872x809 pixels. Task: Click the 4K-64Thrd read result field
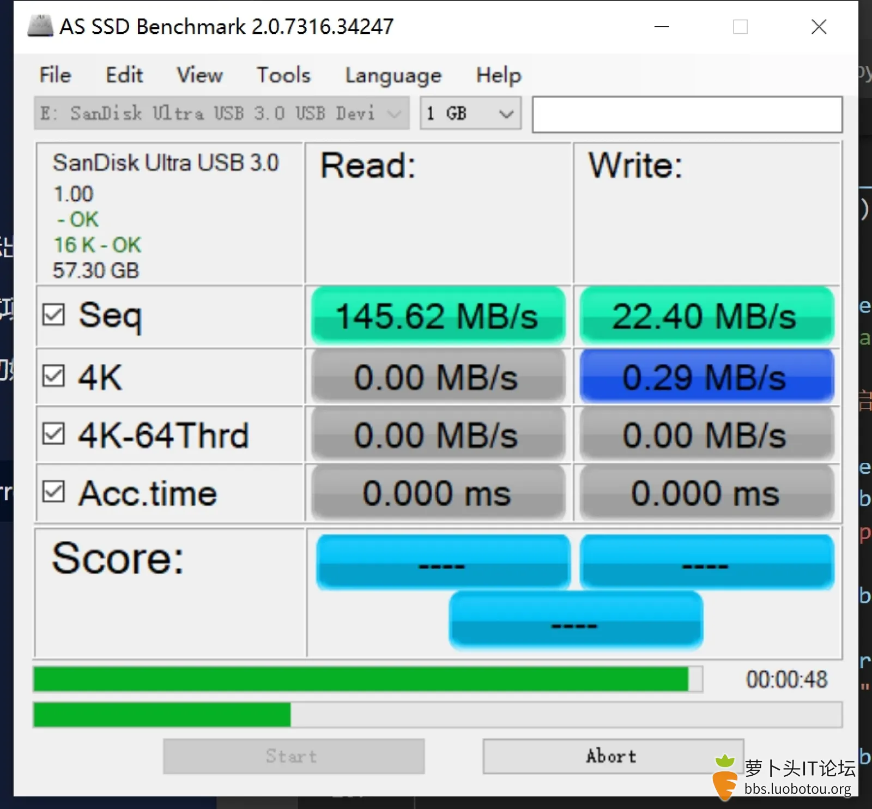coord(438,435)
